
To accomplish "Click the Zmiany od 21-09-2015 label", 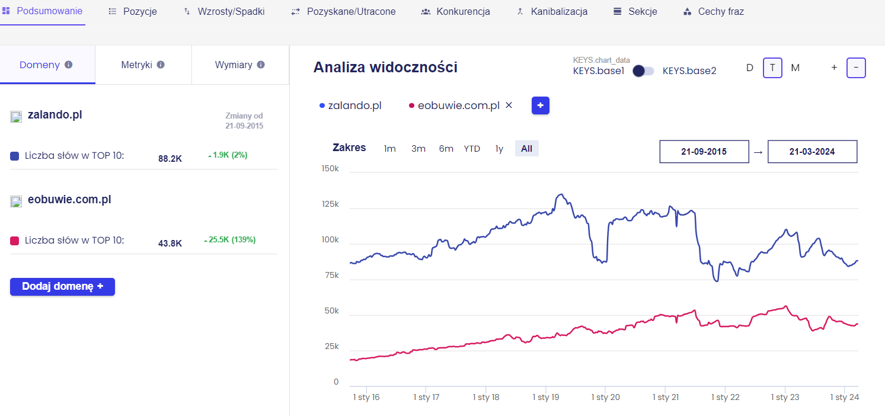I will point(244,121).
